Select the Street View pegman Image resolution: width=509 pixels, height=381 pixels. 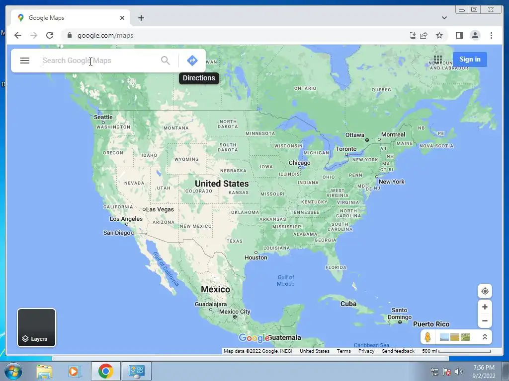tap(427, 337)
